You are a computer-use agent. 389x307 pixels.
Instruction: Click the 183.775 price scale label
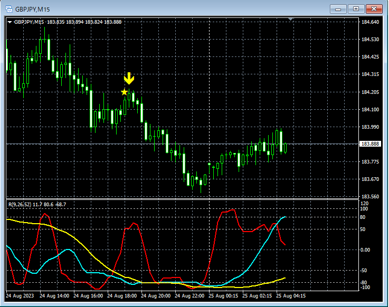point(370,162)
